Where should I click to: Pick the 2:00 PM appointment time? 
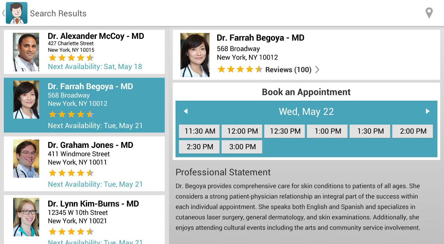click(x=413, y=131)
